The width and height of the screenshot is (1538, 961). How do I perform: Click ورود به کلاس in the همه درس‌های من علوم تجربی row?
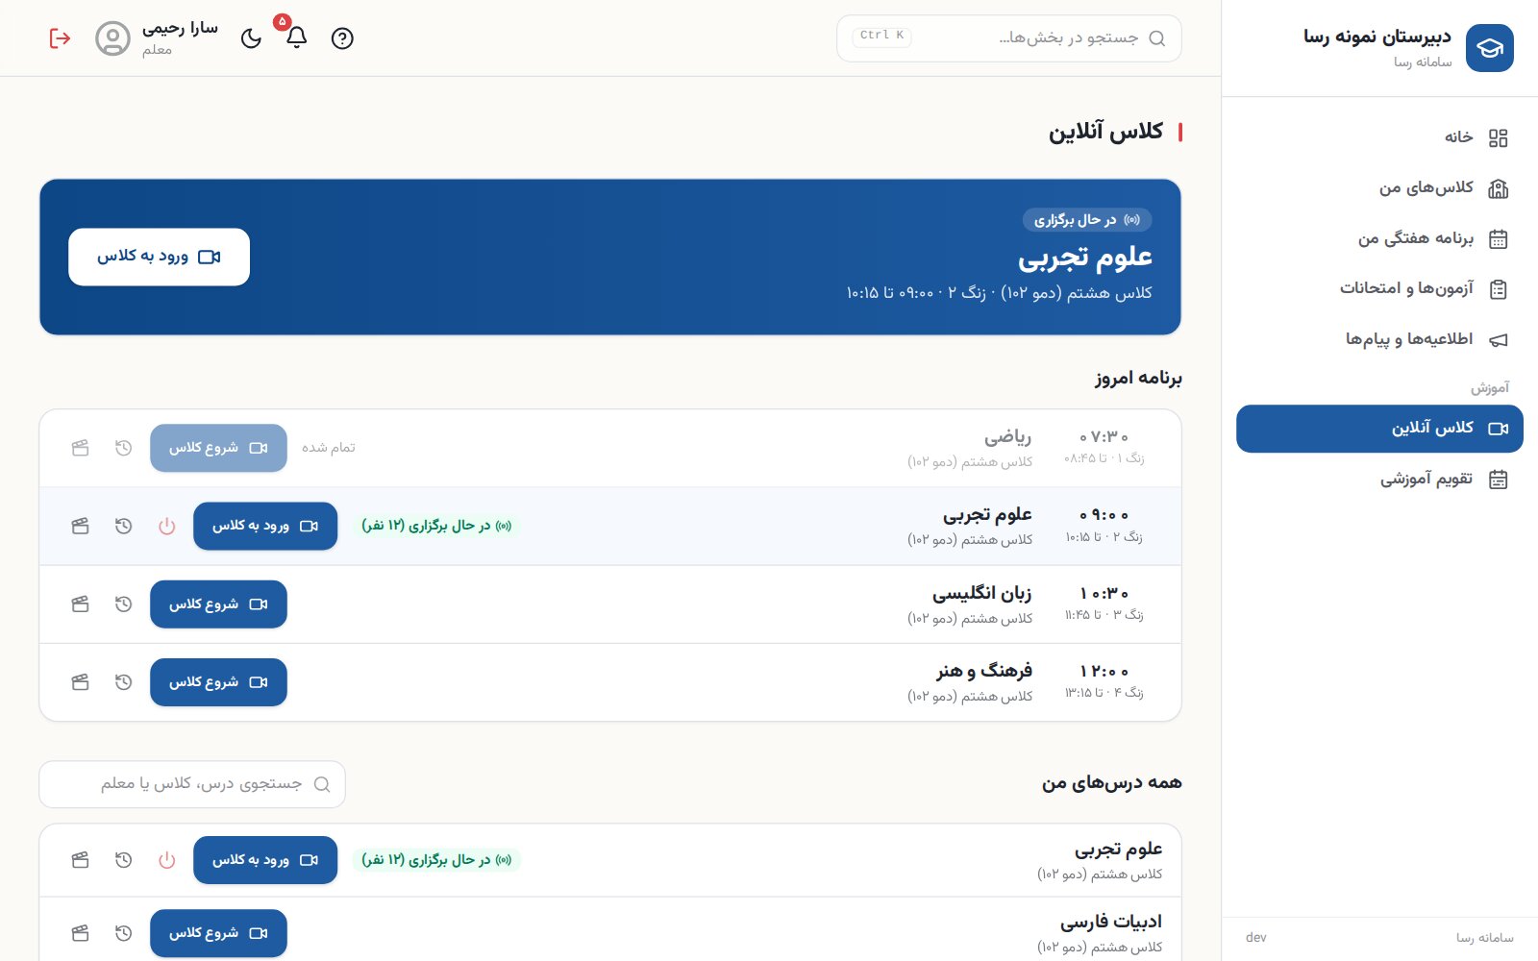(x=265, y=860)
